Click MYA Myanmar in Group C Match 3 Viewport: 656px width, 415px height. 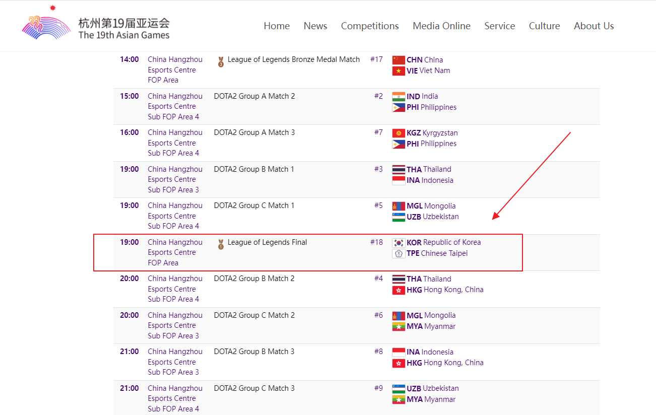click(431, 399)
